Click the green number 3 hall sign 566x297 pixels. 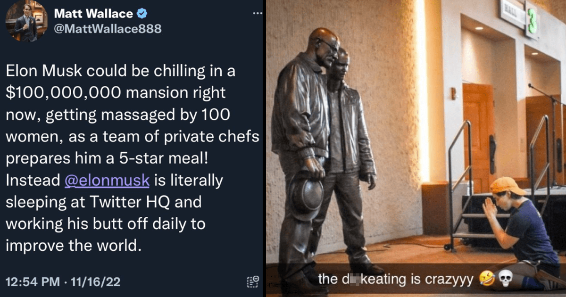tap(531, 19)
